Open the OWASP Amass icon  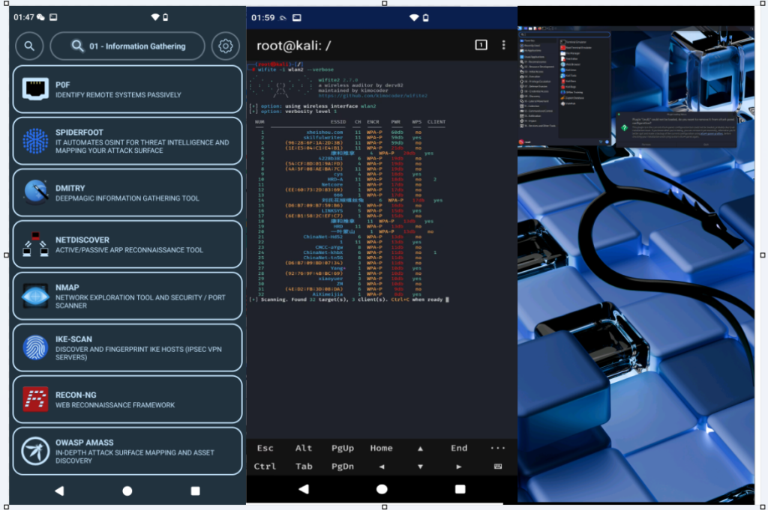35,451
